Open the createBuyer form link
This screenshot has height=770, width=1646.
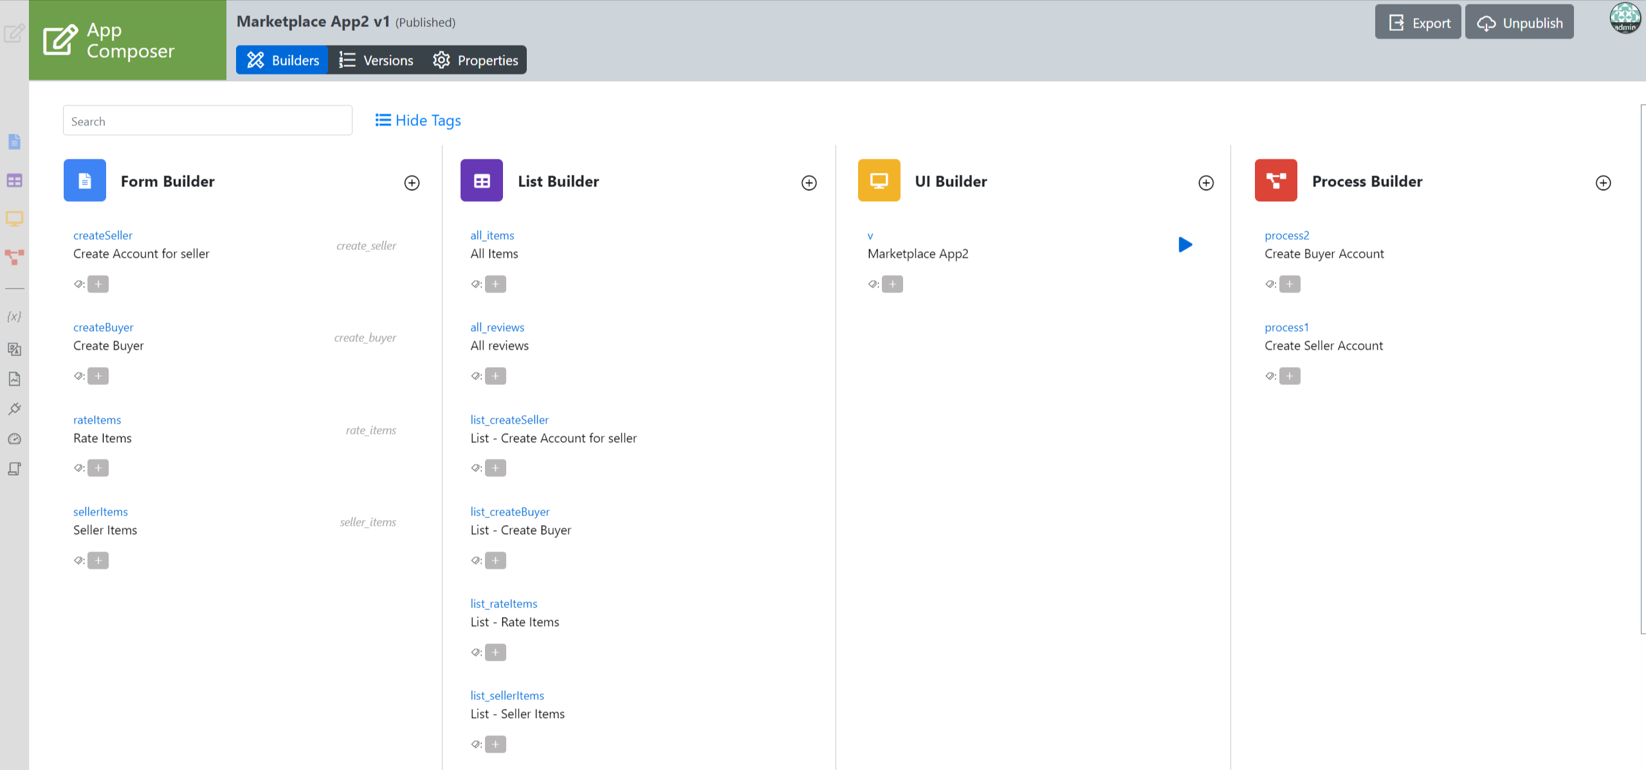103,327
